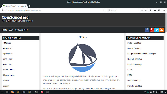Viewport: 167px width, 94px height.
Task: Launch the speaker music app in taskbar
Action: tap(29, 92)
